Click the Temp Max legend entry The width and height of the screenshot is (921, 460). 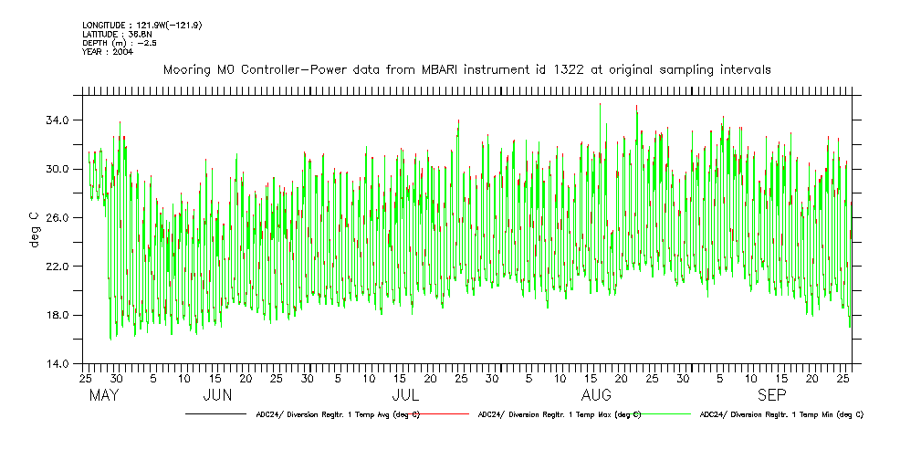click(x=560, y=414)
